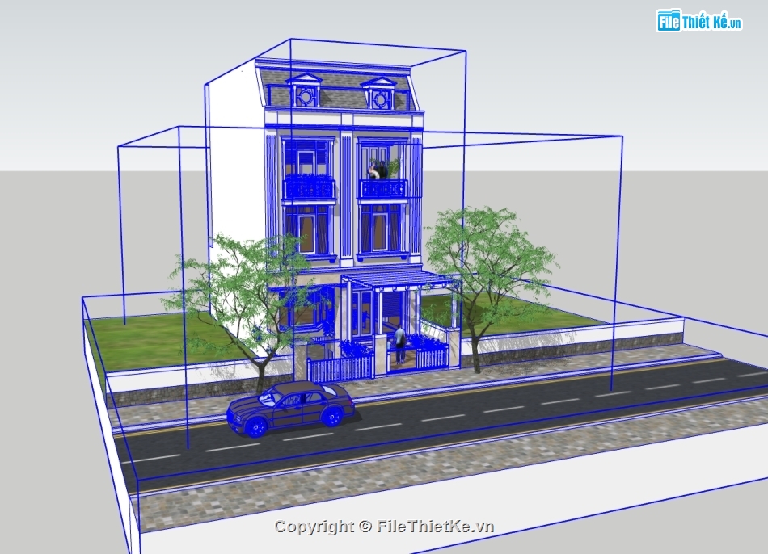
Task: Click the white picket fence section
Action: pyautogui.click(x=340, y=369)
